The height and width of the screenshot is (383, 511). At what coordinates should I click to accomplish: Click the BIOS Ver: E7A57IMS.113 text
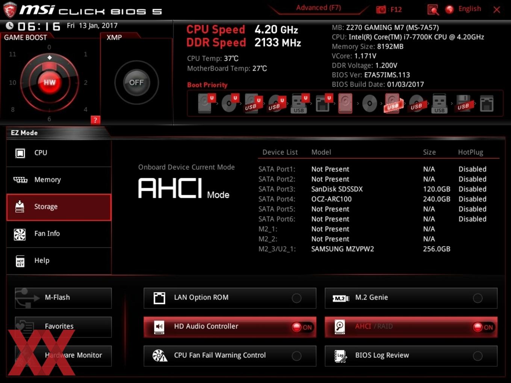tap(371, 75)
